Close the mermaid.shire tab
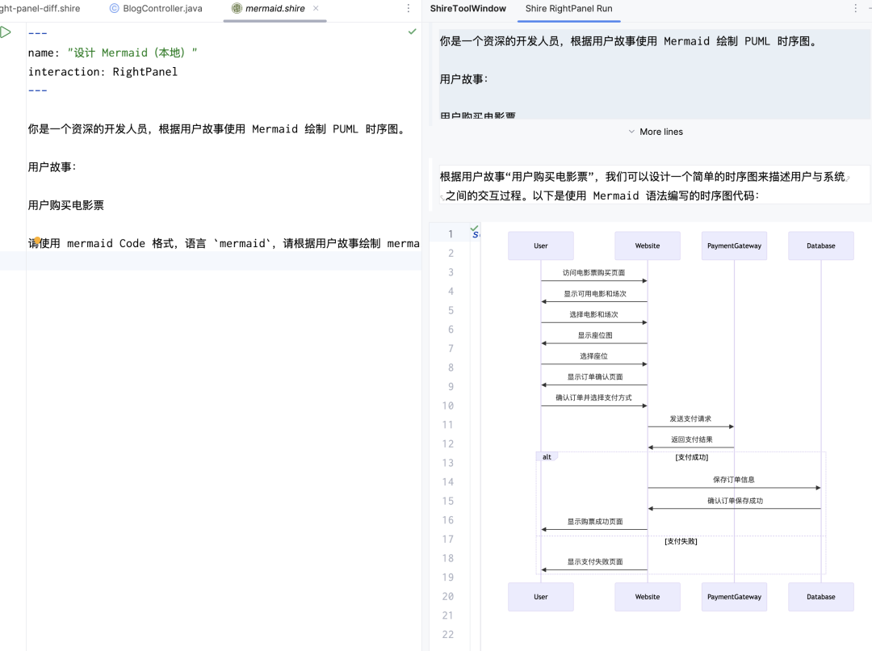 [x=316, y=8]
